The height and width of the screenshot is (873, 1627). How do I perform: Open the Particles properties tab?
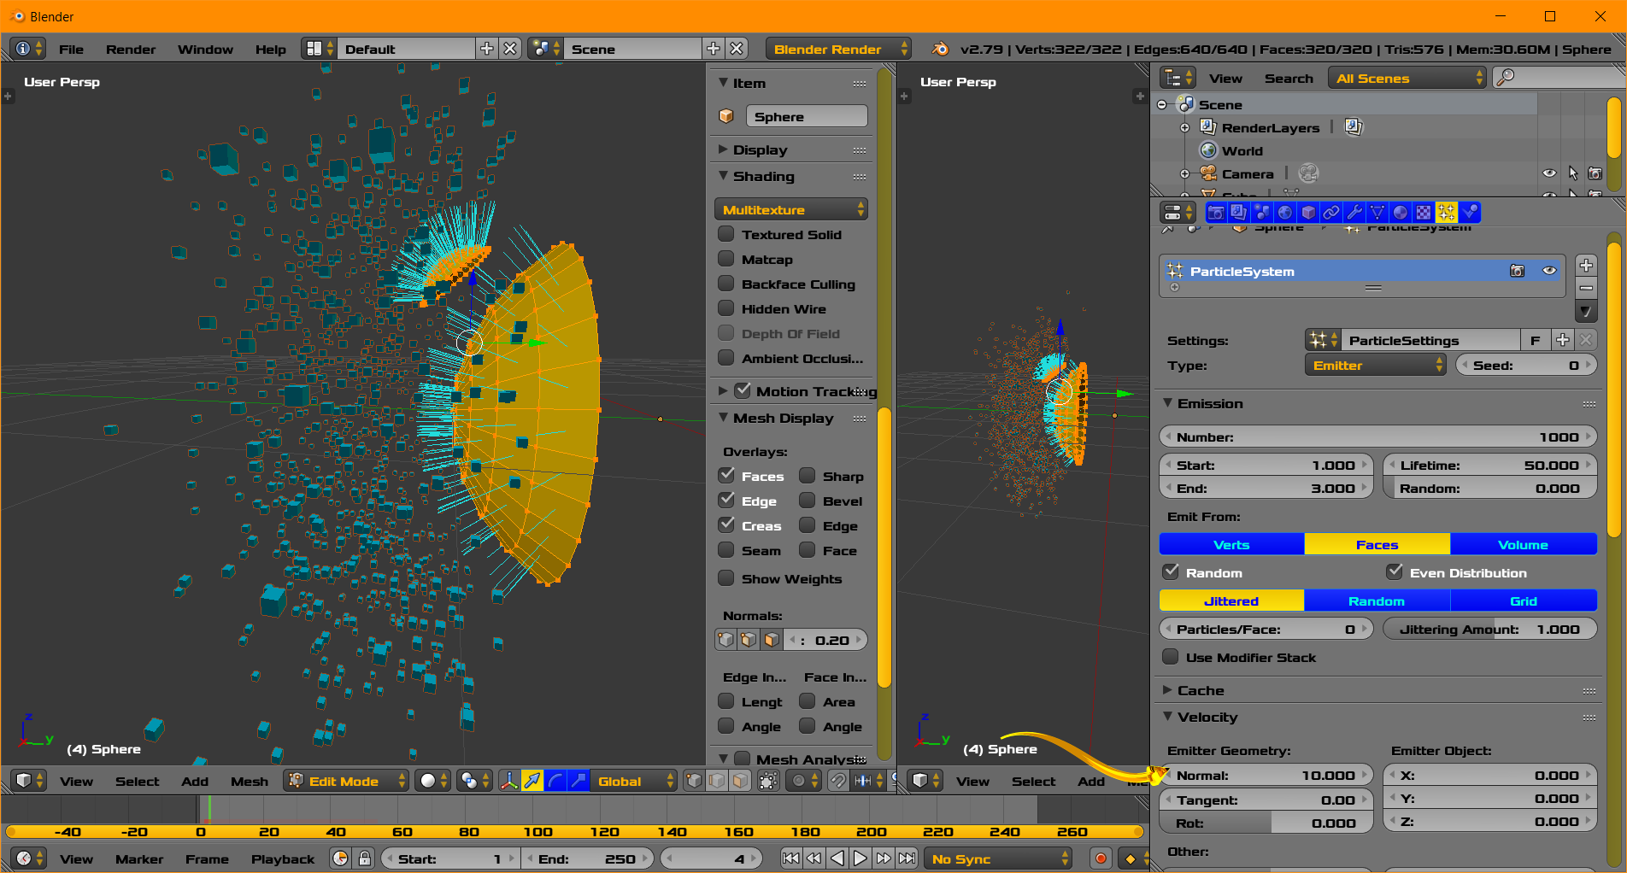1447,213
